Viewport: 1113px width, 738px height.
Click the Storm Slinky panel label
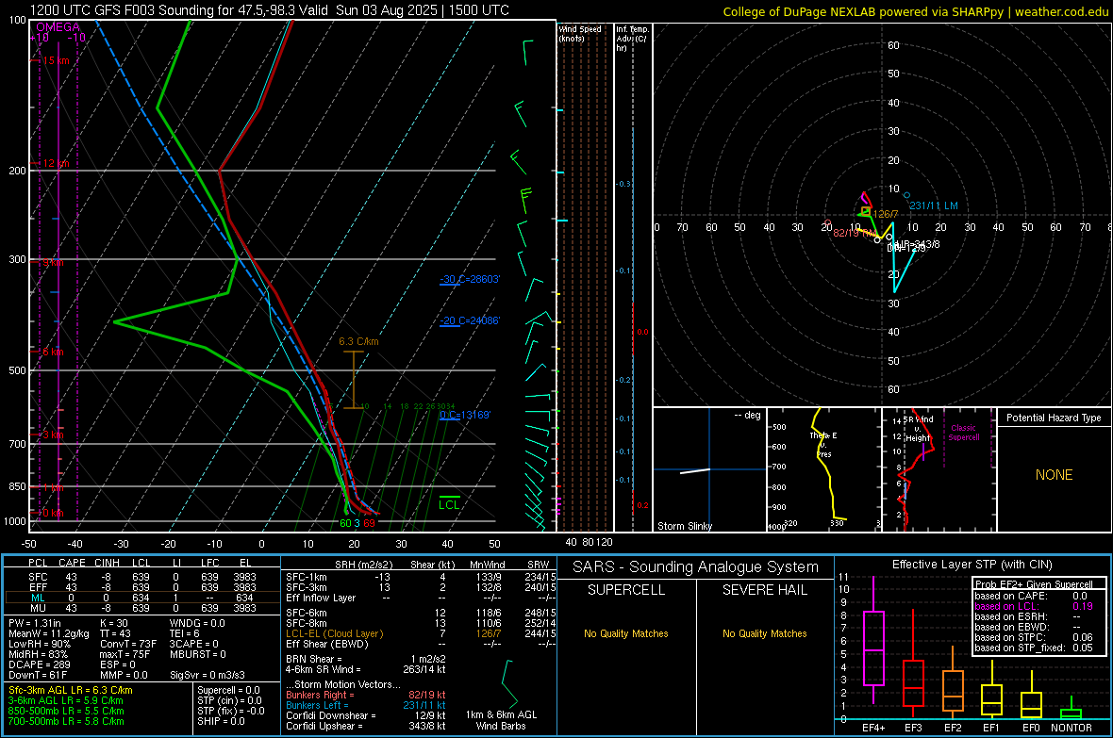(x=684, y=526)
